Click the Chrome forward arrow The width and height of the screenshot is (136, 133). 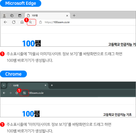[x=10, y=93]
